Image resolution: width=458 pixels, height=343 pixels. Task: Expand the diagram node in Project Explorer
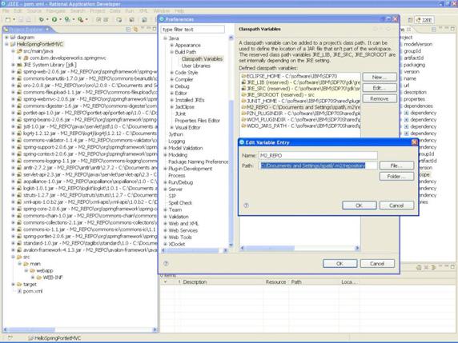6,38
